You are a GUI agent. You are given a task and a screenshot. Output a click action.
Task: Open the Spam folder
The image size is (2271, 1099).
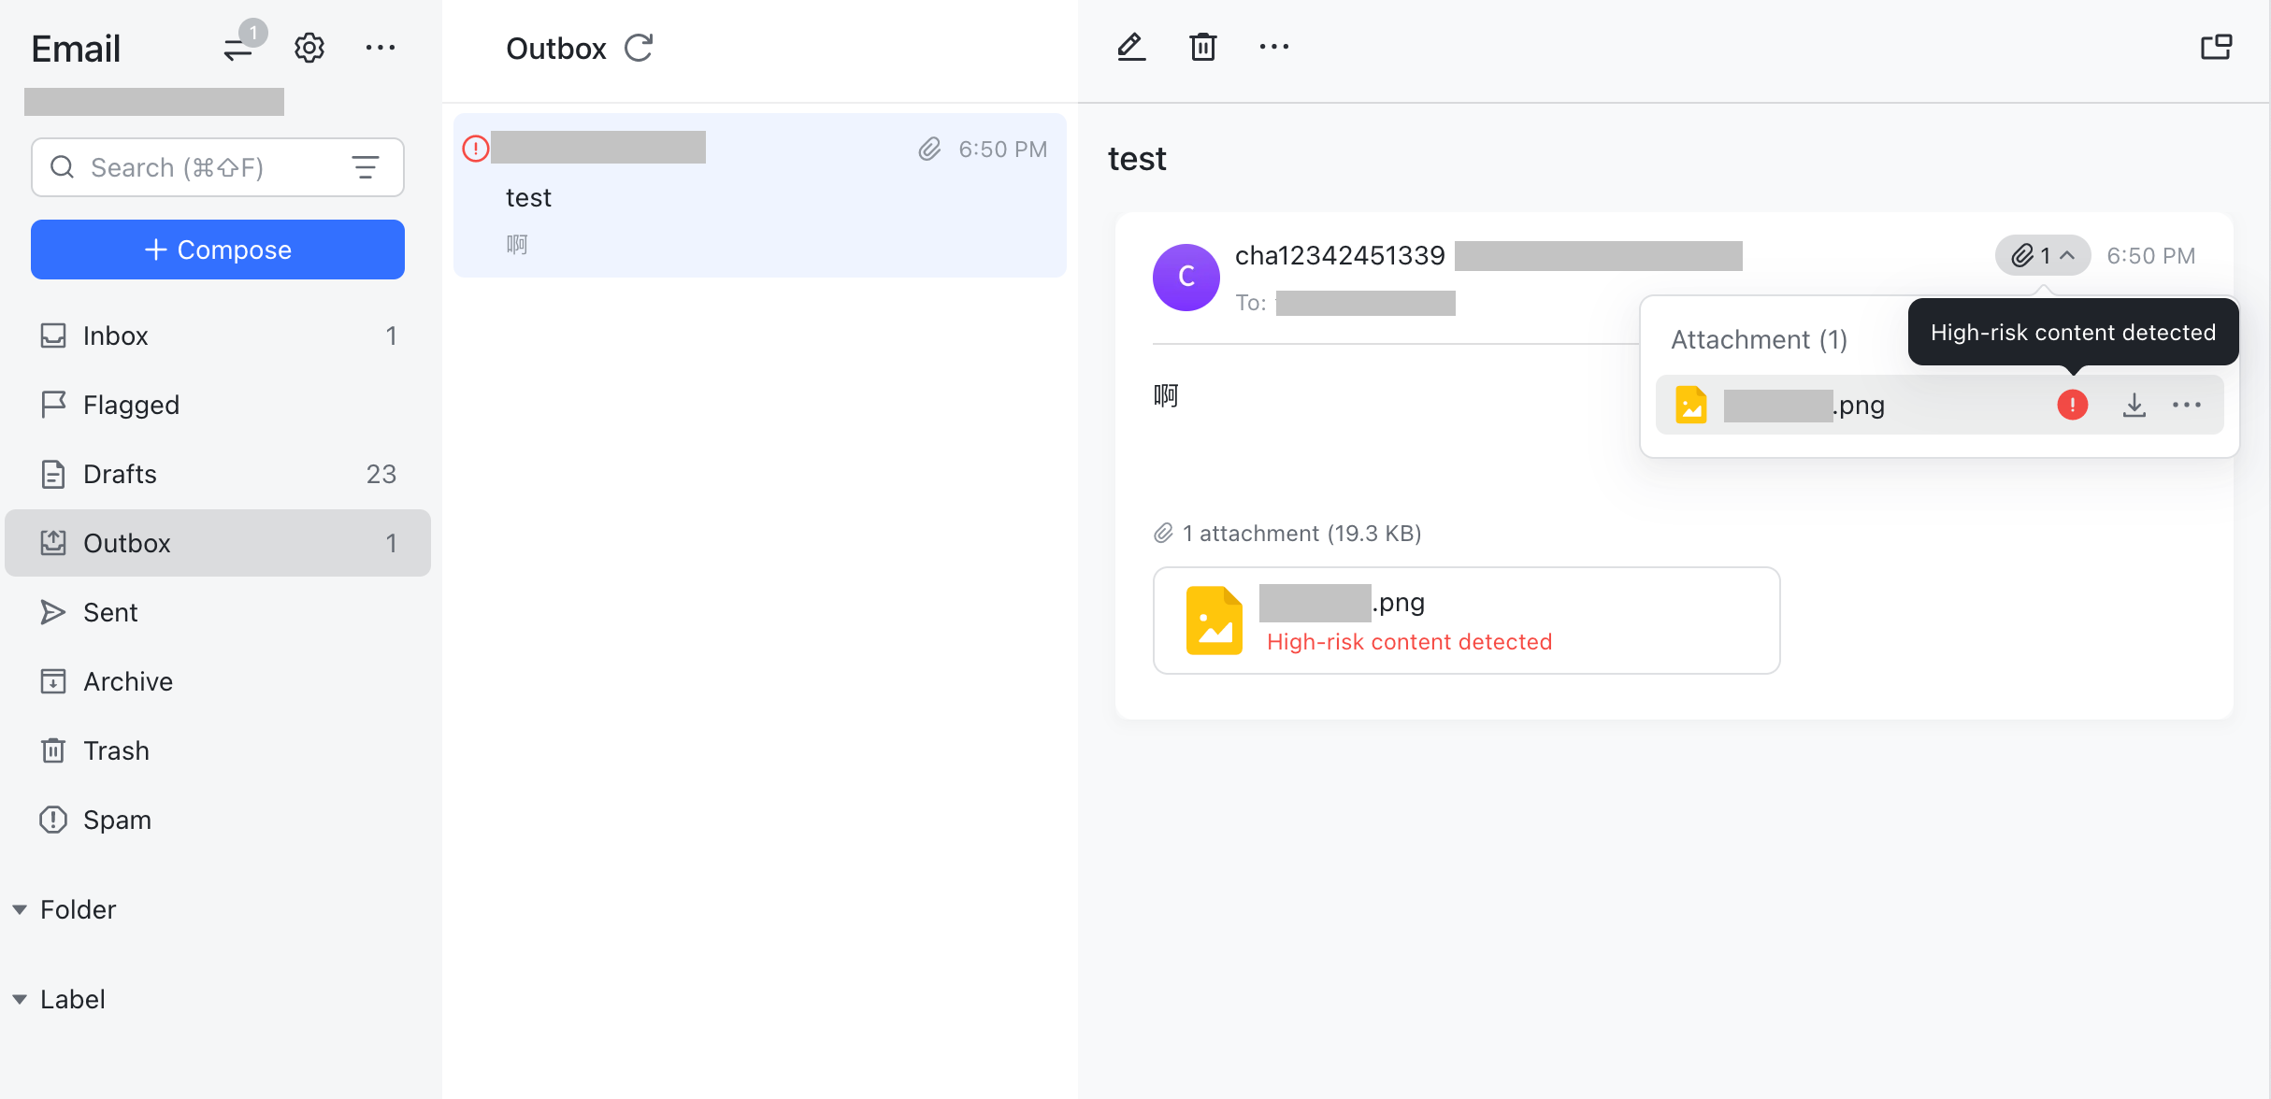pos(117,820)
